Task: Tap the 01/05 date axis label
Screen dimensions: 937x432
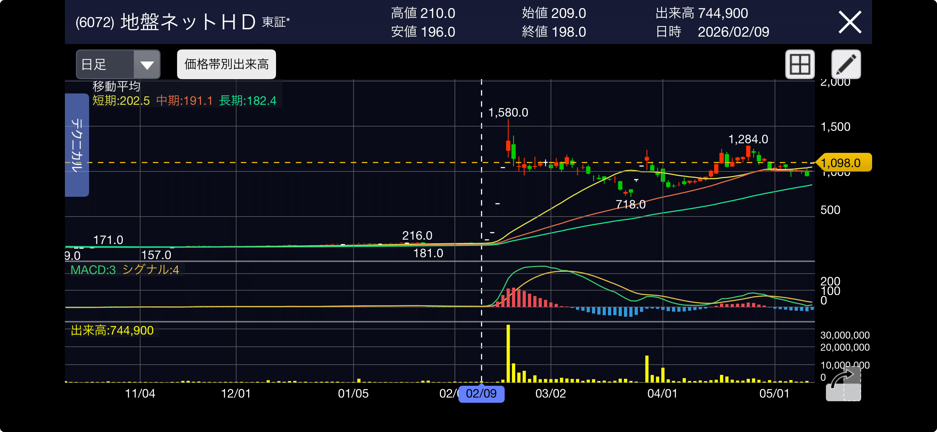Action: coord(353,394)
